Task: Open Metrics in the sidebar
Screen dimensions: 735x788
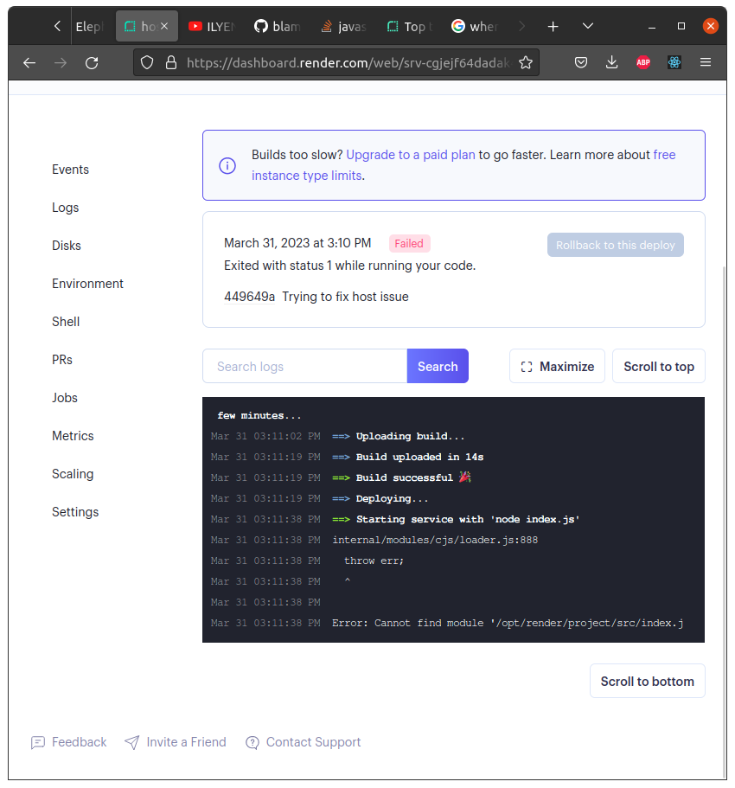Action: coord(73,436)
